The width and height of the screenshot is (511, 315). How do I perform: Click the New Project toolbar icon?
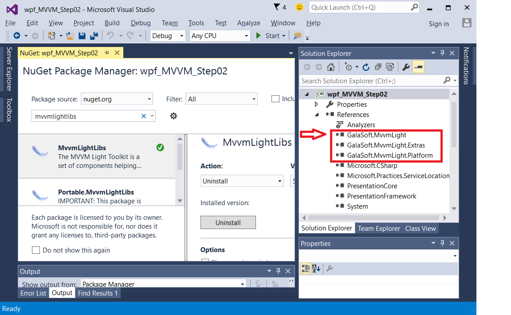point(51,36)
